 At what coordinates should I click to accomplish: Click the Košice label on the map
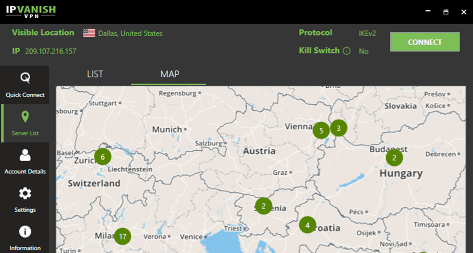point(436,106)
